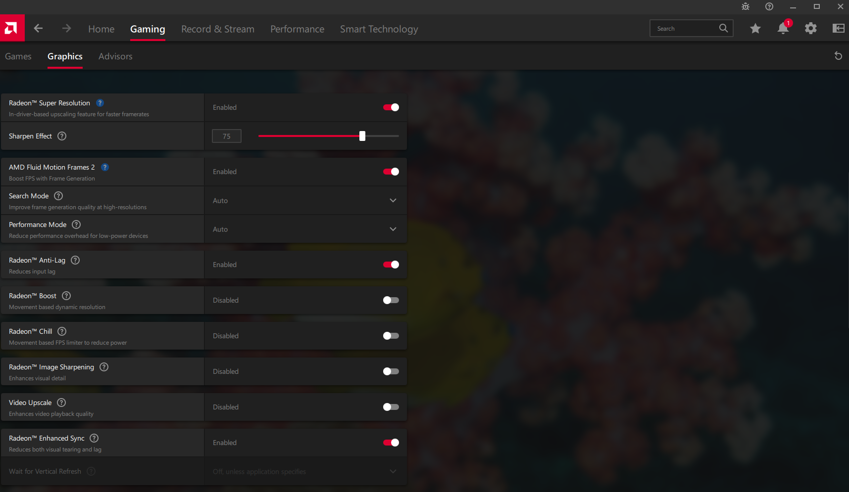Show Sharpen Effect help tooltip

pyautogui.click(x=62, y=136)
